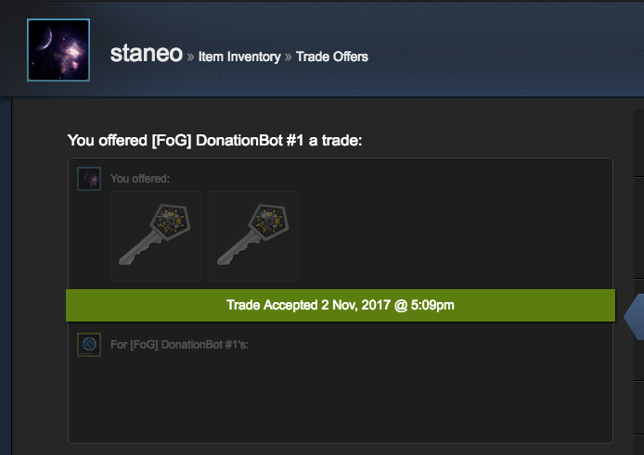Screen dimensions: 644x455
Task: Click the right sidebar panel top section
Action: click(639, 144)
